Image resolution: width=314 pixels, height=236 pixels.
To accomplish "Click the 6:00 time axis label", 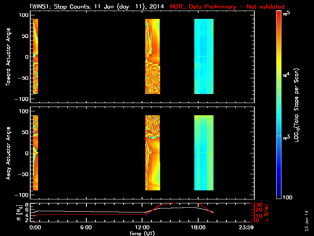I will pyautogui.click(x=86, y=227).
